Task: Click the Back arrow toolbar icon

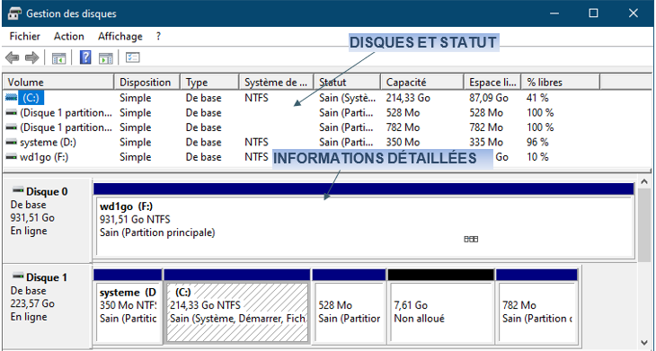Action: (13, 57)
